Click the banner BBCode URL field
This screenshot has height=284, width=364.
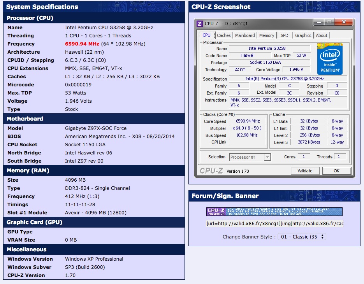(x=274, y=223)
